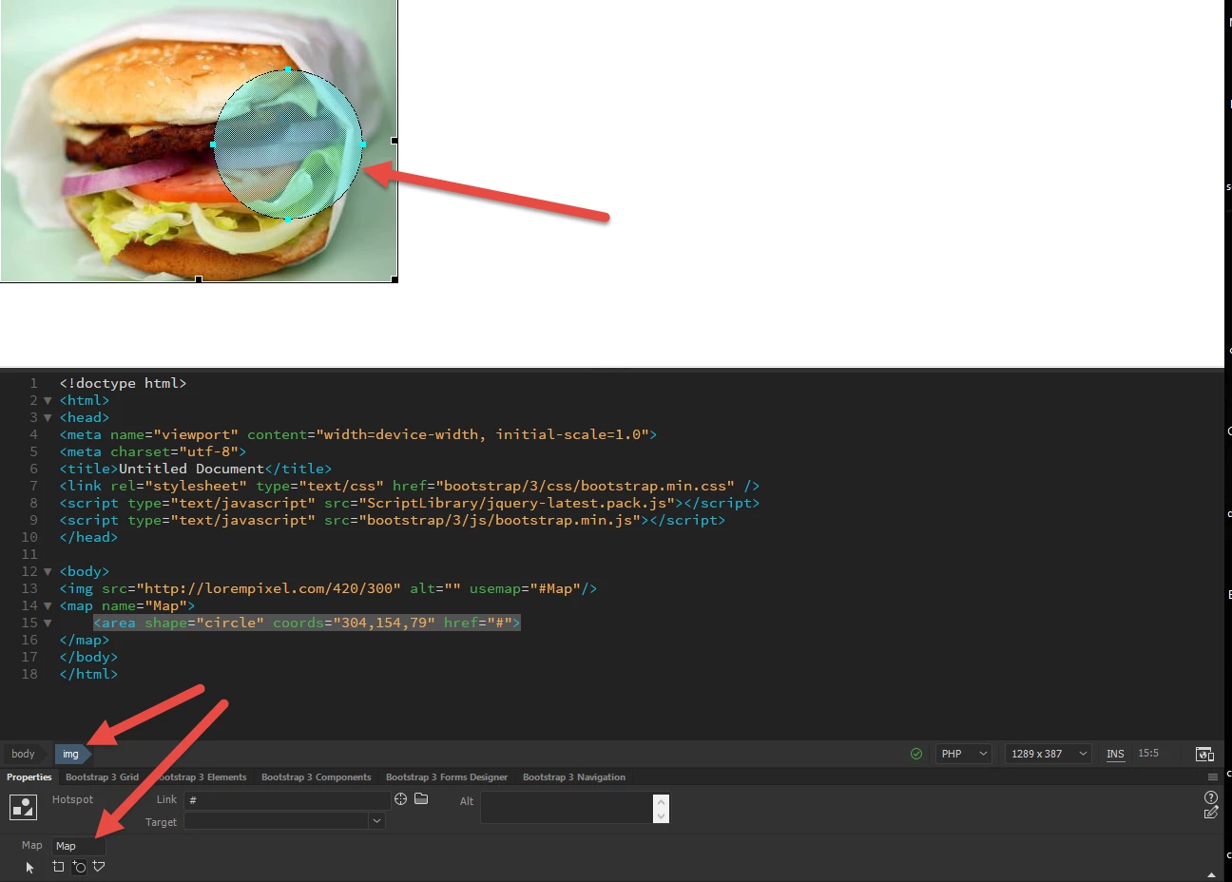Select the polygon hotspot tool
The height and width of the screenshot is (882, 1232).
[99, 867]
